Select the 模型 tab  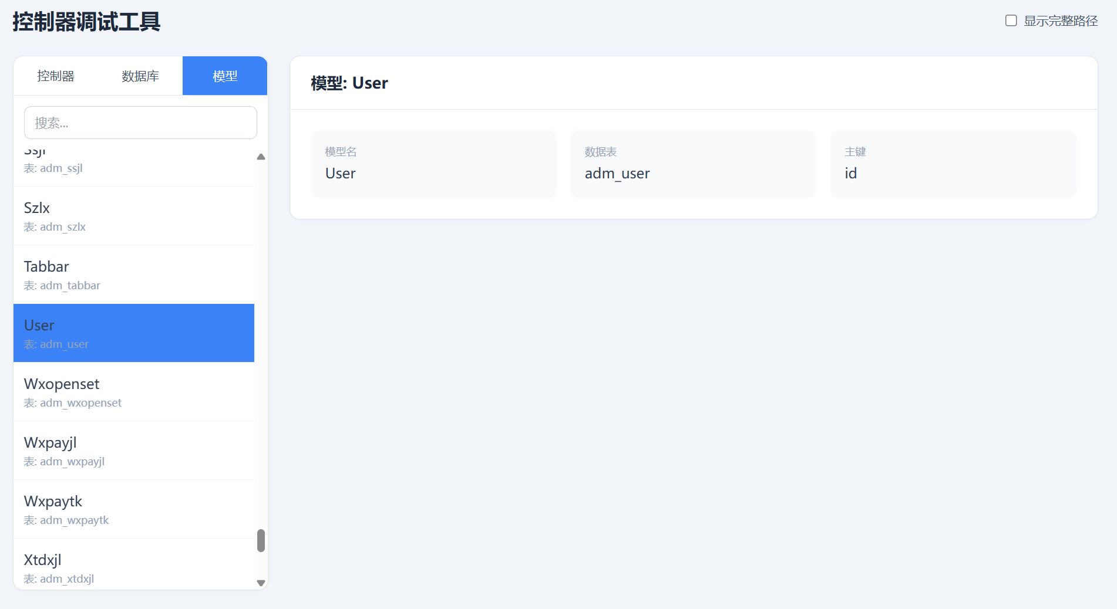coord(225,76)
